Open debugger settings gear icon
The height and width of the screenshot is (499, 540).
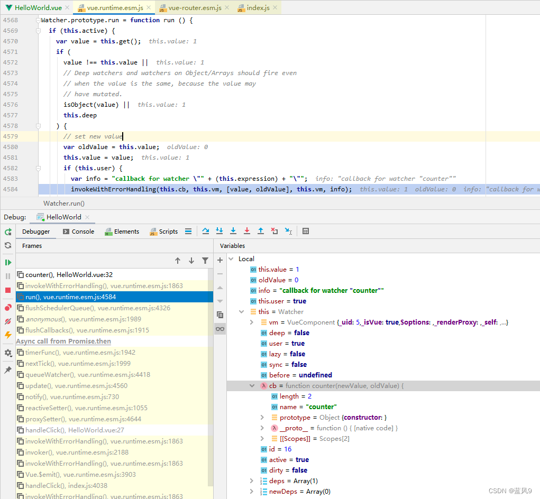(8, 353)
